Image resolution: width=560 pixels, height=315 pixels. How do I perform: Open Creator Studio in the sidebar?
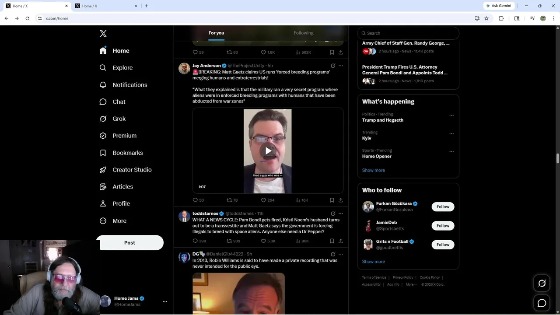[x=126, y=170]
